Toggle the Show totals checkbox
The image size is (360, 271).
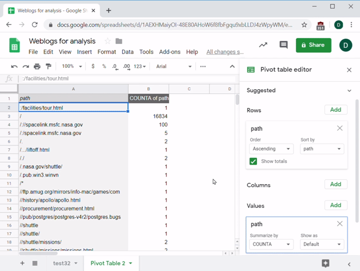pyautogui.click(x=253, y=161)
